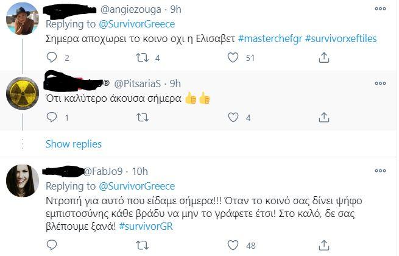This screenshot has height=256, width=399.
Task: Open @angiezouga's profile picture
Action: click(x=23, y=19)
